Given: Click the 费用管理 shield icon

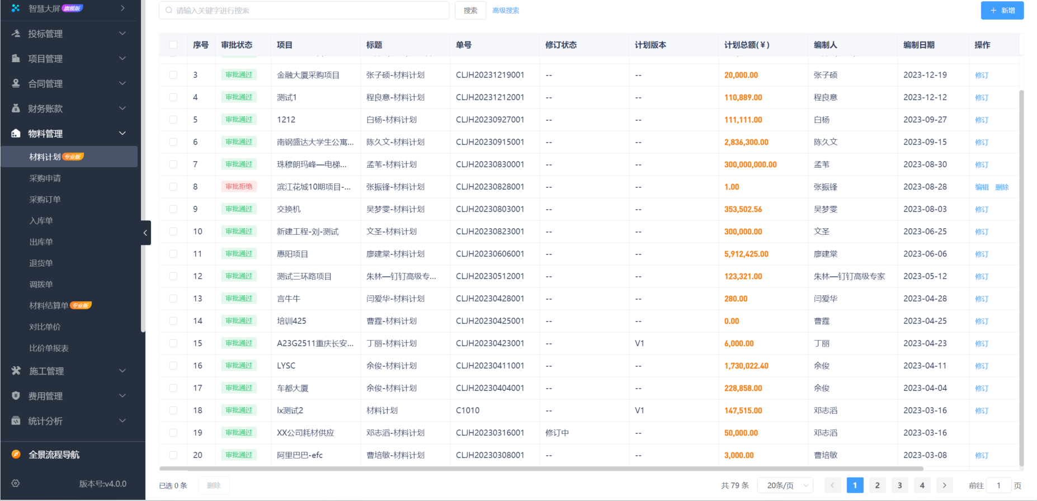Looking at the screenshot, I should pyautogui.click(x=16, y=396).
